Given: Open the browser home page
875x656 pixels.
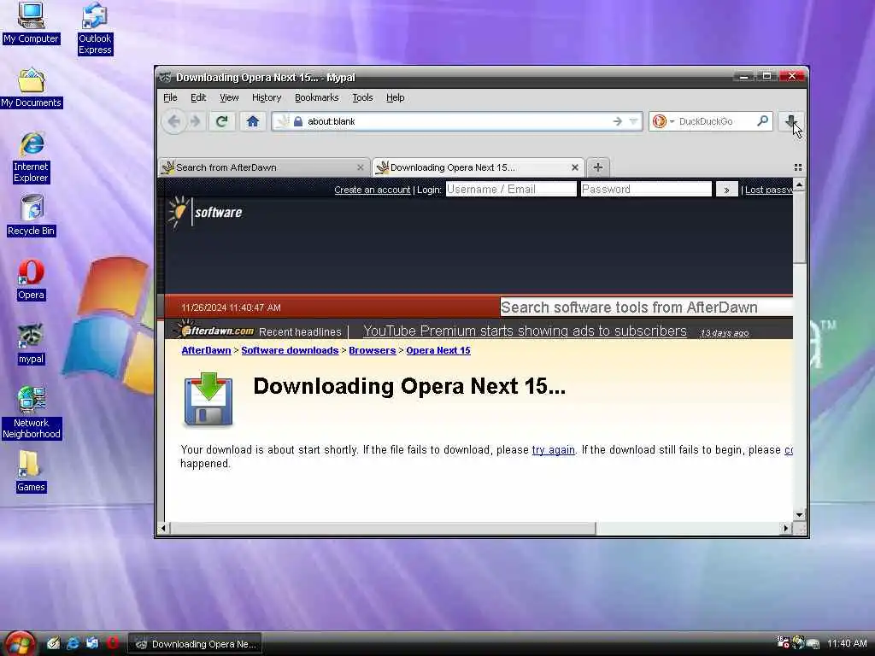Looking at the screenshot, I should (x=253, y=121).
